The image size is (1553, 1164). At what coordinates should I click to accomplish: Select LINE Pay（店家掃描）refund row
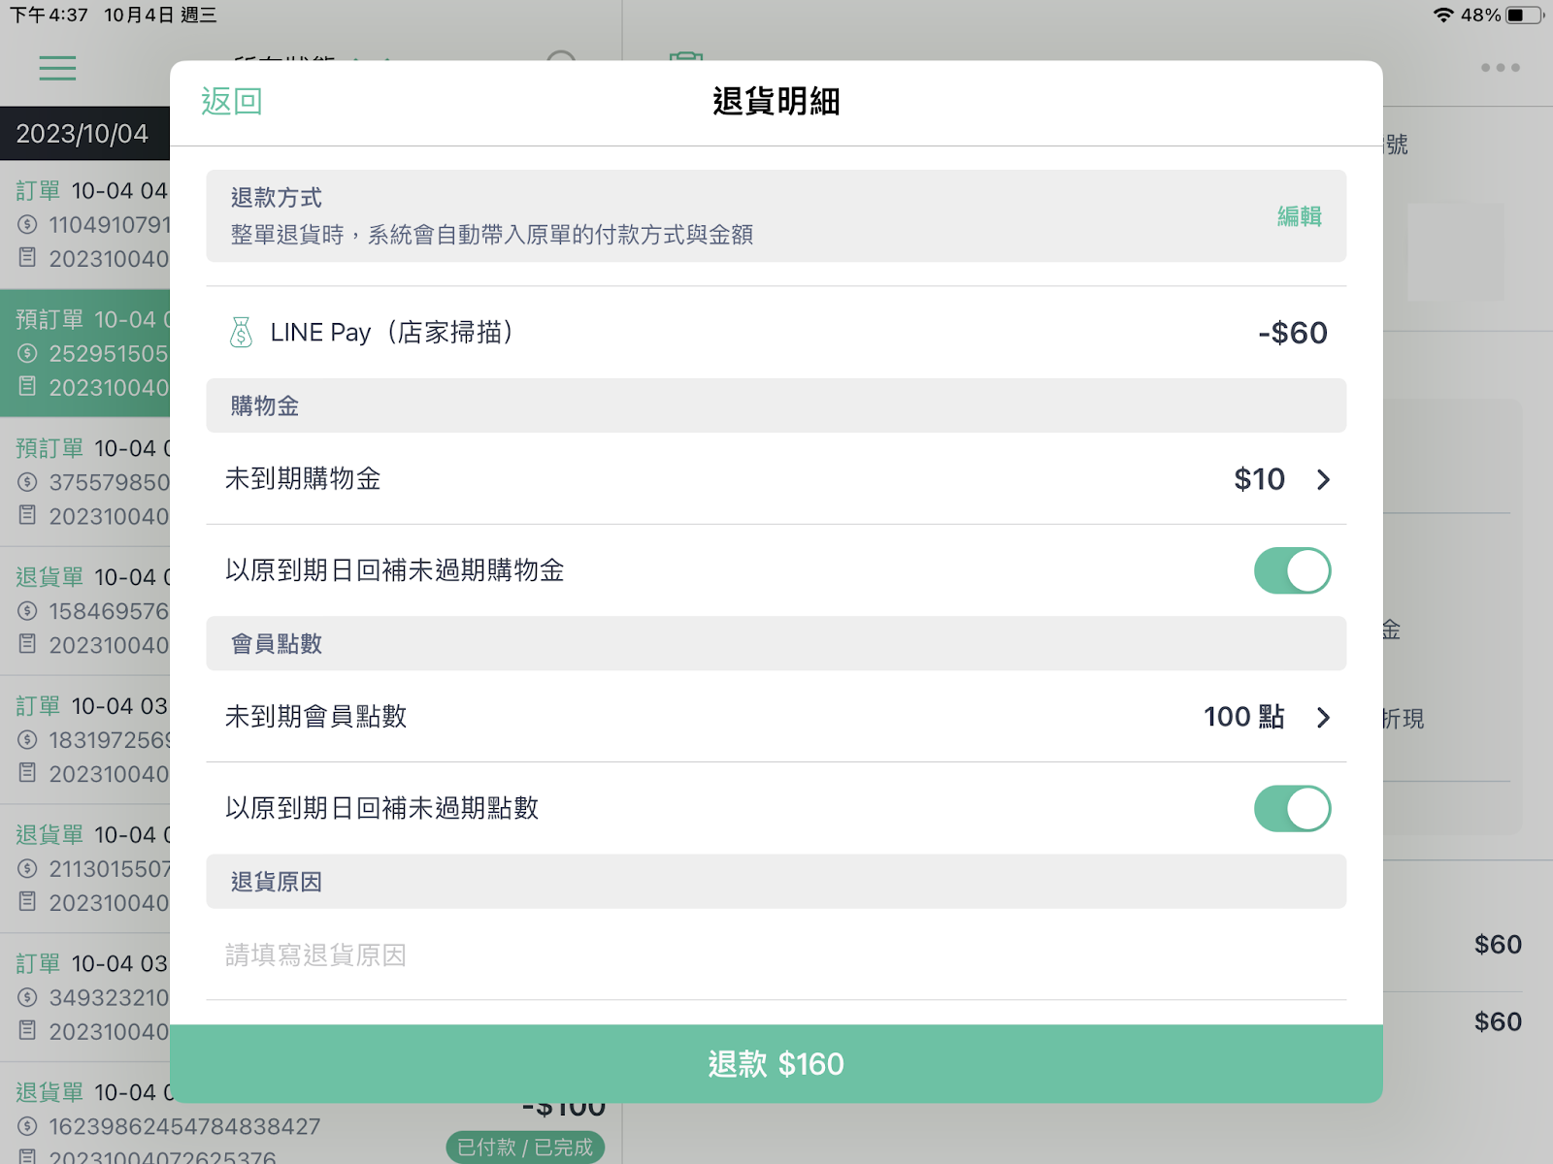point(776,333)
